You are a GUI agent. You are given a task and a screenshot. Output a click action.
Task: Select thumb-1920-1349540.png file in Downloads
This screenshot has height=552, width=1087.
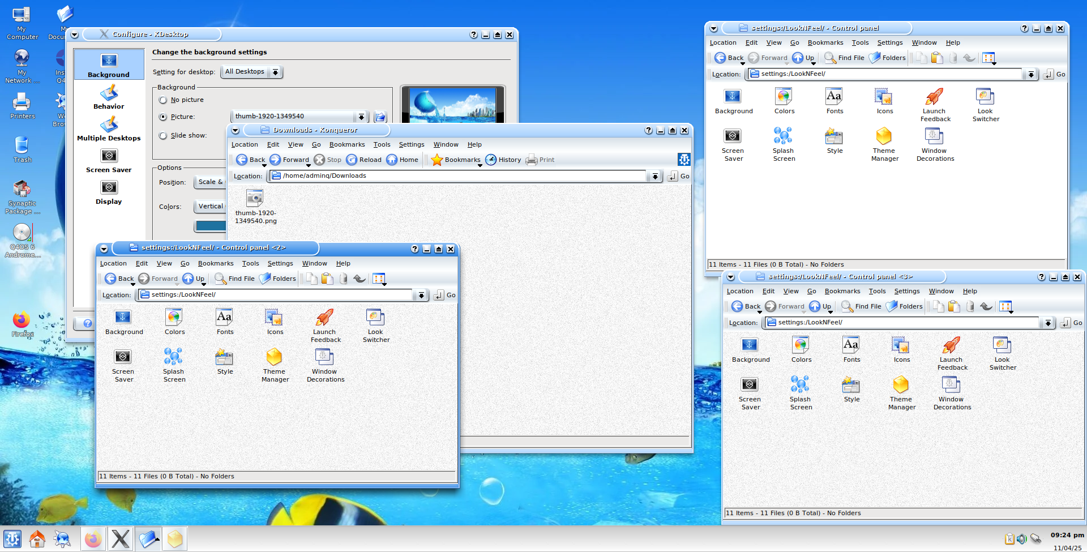click(x=255, y=207)
